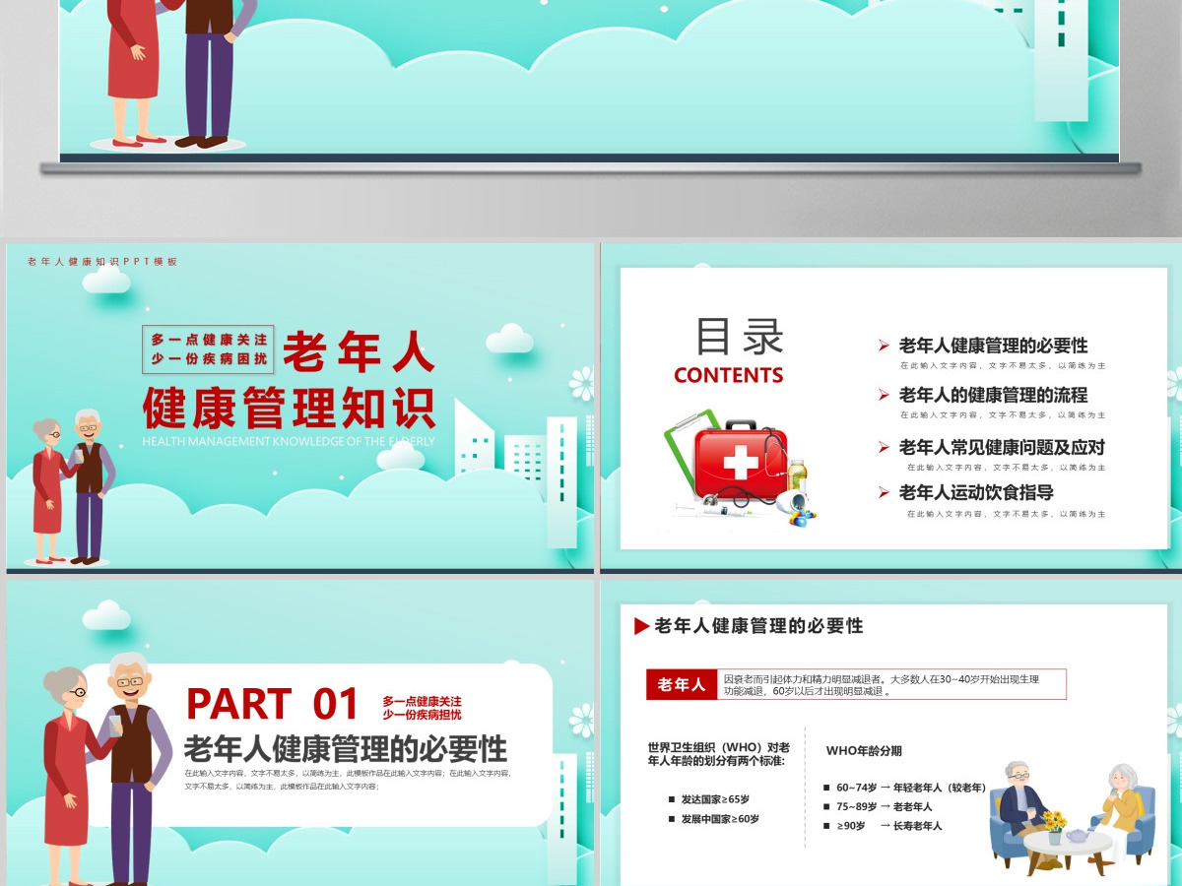Click the red CONTENTS label

point(729,375)
